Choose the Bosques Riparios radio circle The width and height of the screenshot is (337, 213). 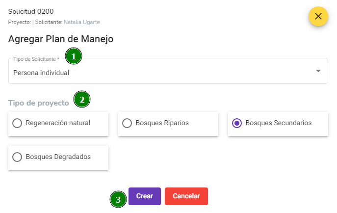[127, 123]
